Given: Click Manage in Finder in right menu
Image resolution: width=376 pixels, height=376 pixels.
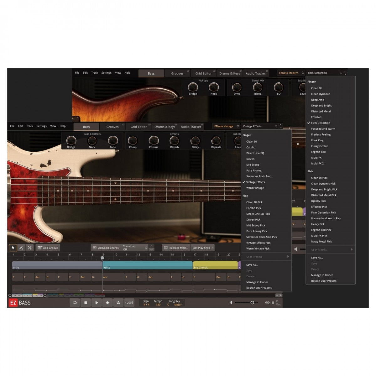Looking at the screenshot, I should (331, 275).
